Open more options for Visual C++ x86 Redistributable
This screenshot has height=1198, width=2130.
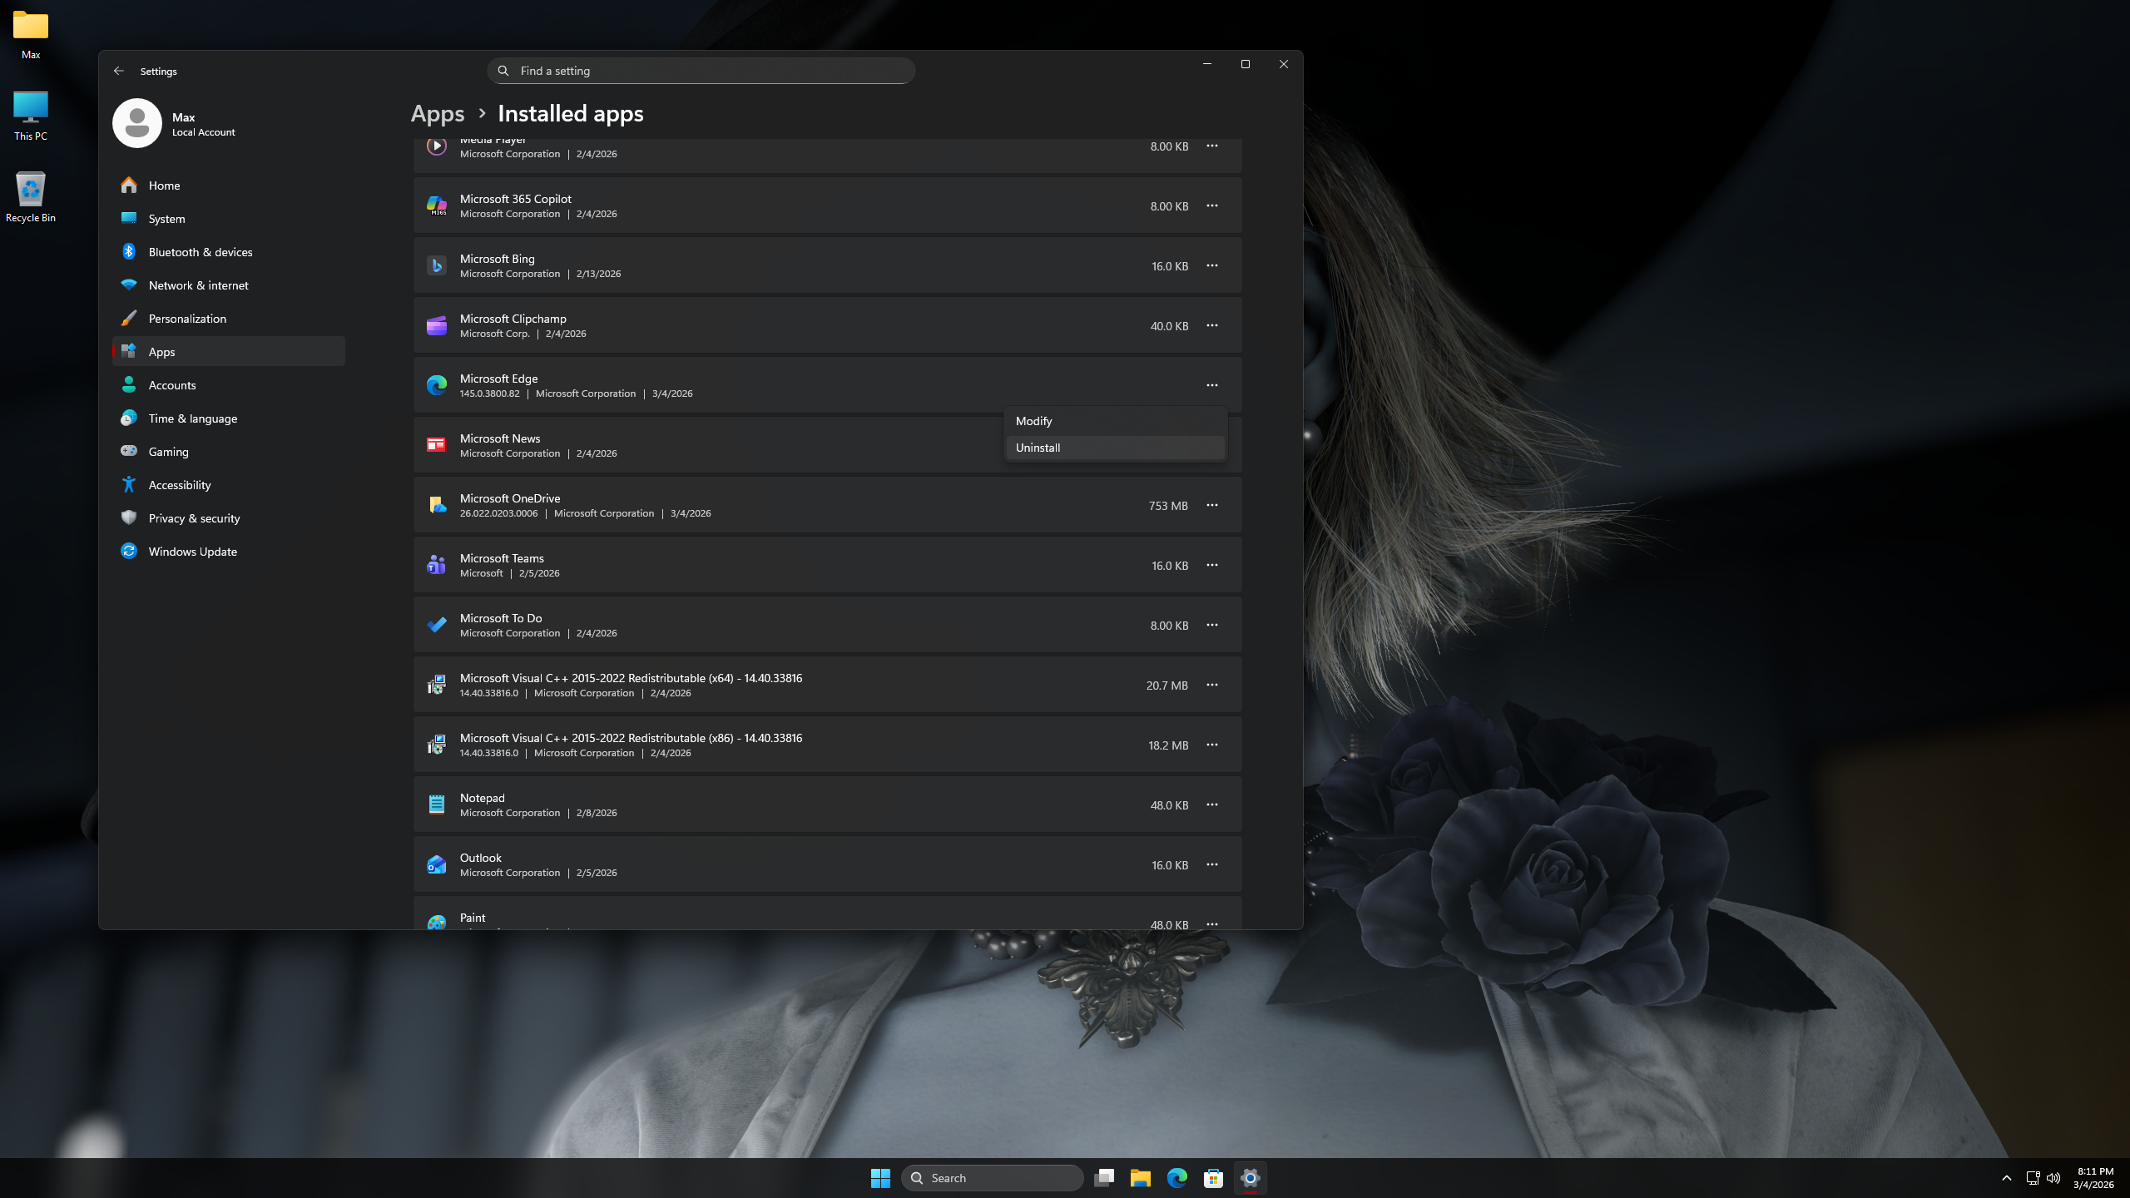point(1212,745)
